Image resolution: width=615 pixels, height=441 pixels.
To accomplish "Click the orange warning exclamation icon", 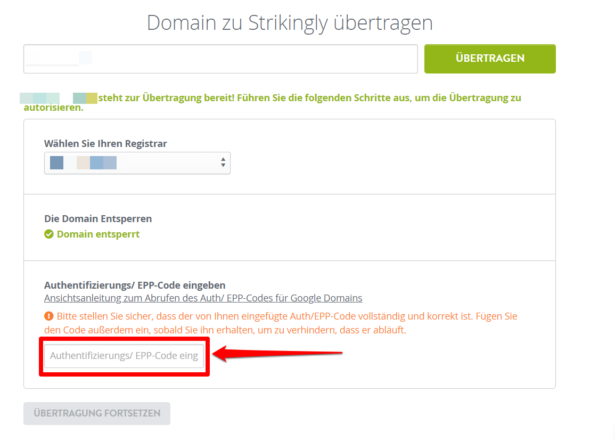I will tap(48, 316).
